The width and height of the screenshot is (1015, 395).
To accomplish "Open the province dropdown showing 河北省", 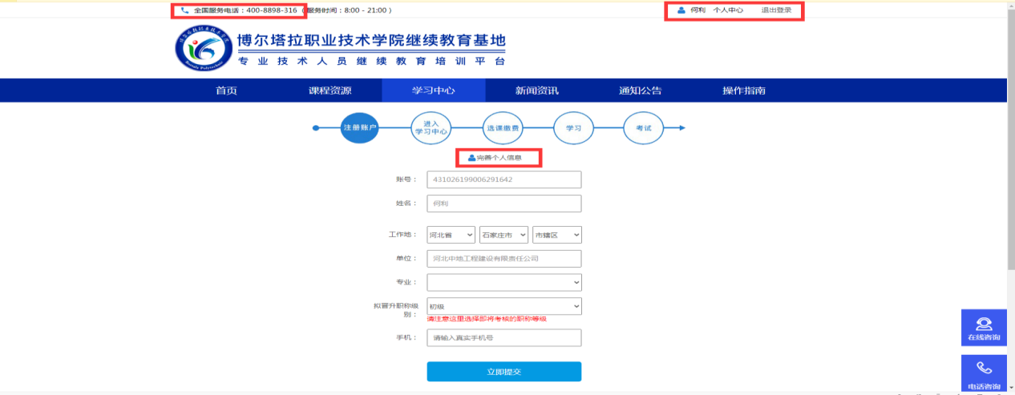I will 451,235.
